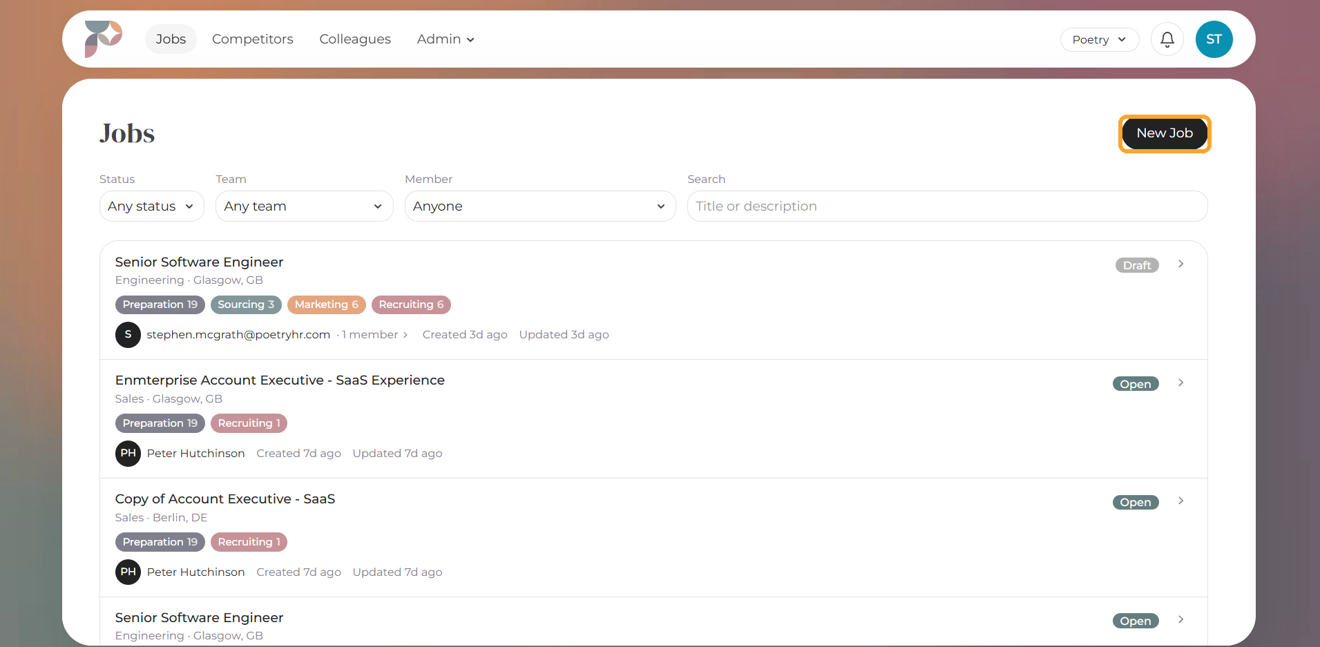The width and height of the screenshot is (1320, 647).
Task: Click stephen.mcgrath@poetryhr.com owner text
Action: tap(238, 334)
